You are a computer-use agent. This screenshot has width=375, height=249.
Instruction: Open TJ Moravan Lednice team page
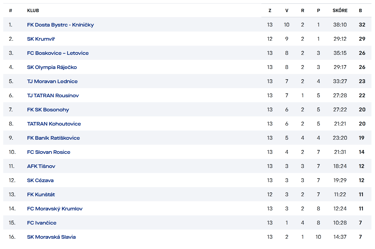[52, 81]
